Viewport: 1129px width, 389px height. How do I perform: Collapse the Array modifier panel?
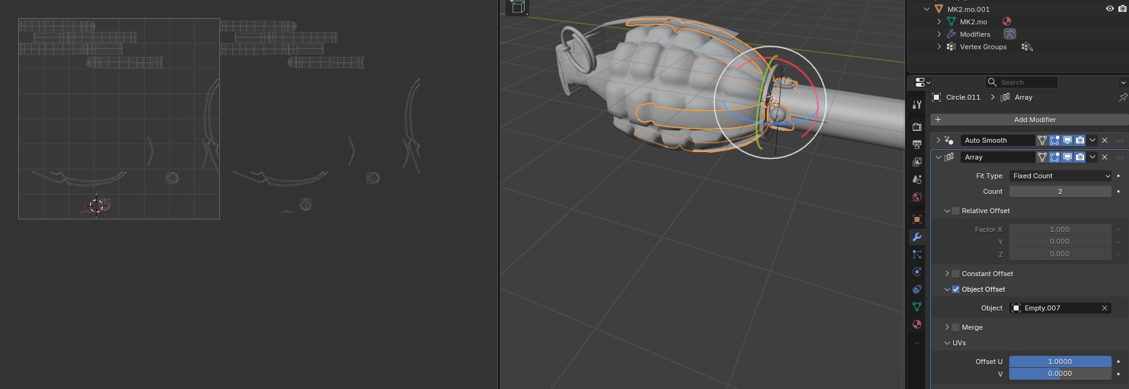point(938,157)
